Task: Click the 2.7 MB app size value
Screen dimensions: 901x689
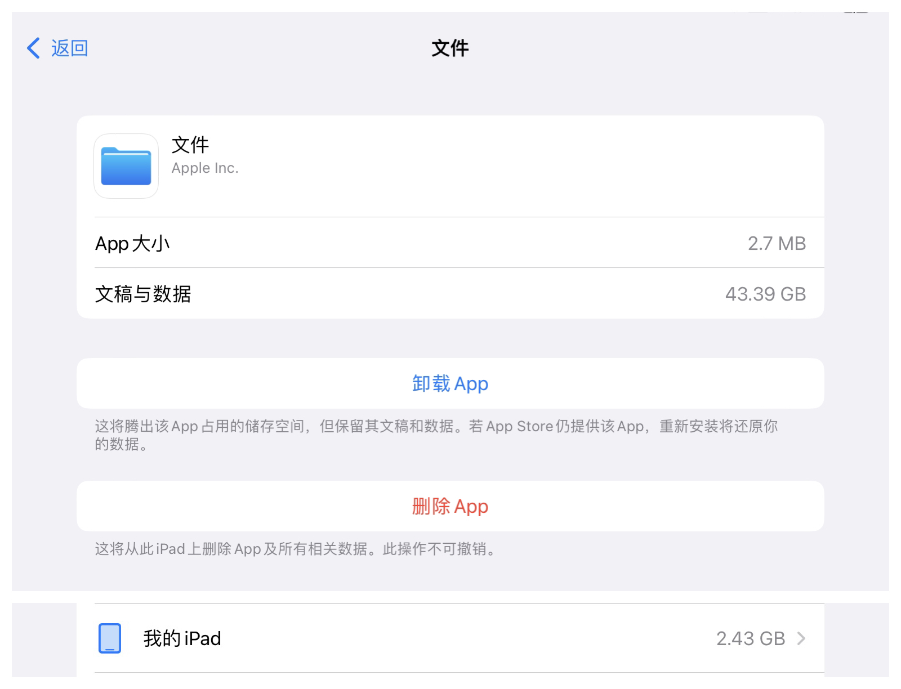Action: pyautogui.click(x=777, y=244)
